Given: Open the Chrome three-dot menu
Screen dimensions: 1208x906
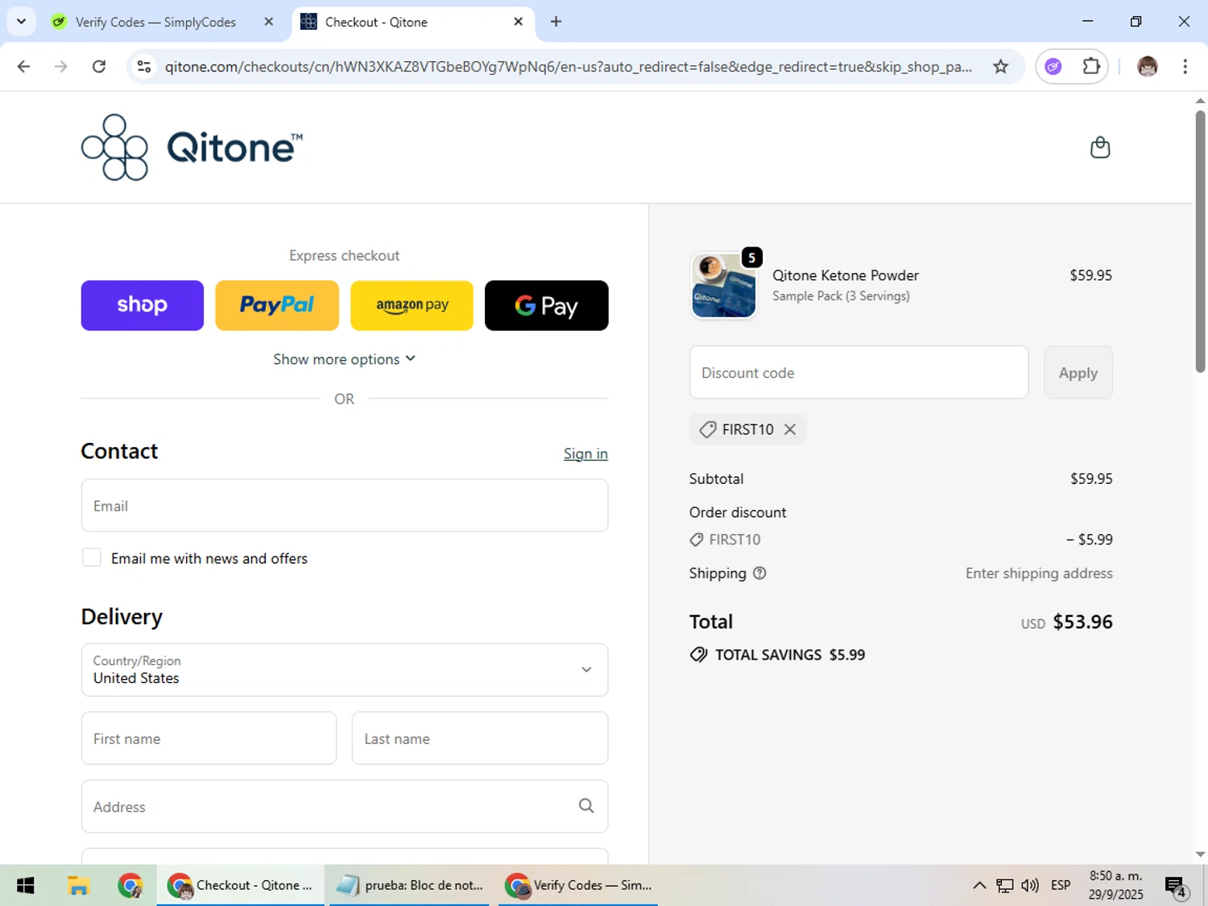Looking at the screenshot, I should [x=1185, y=67].
